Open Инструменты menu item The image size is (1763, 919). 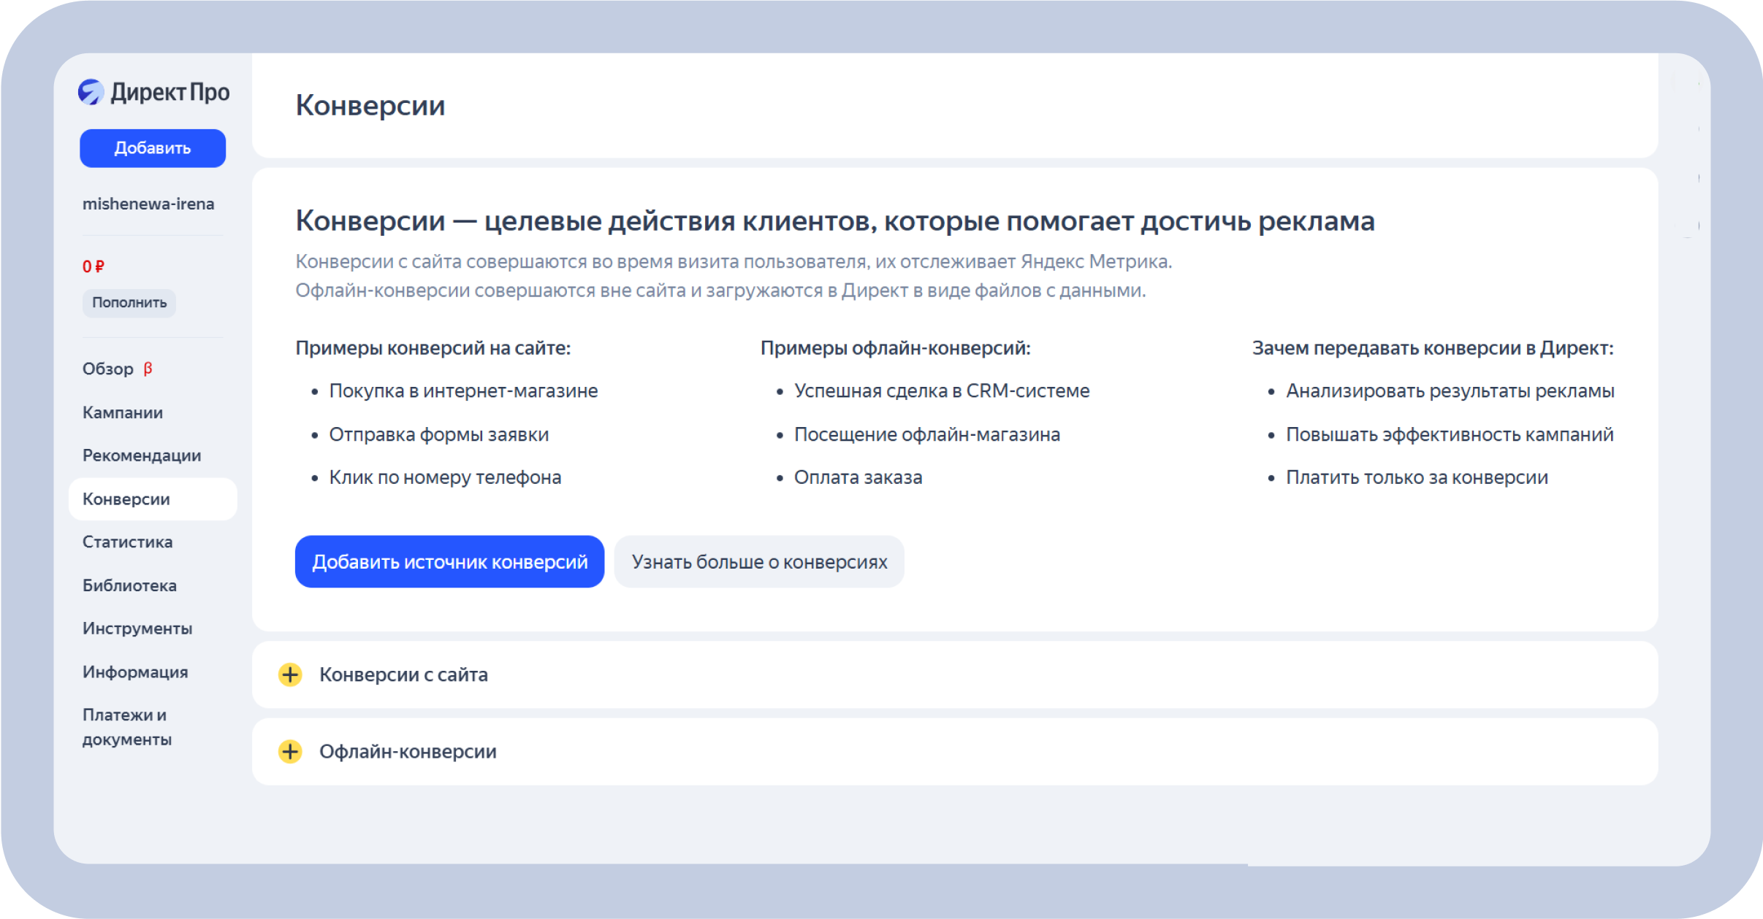coord(137,628)
